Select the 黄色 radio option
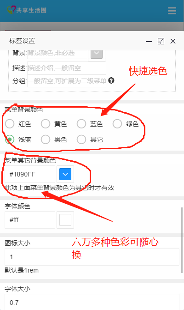This screenshot has width=184, height=310. click(x=46, y=124)
